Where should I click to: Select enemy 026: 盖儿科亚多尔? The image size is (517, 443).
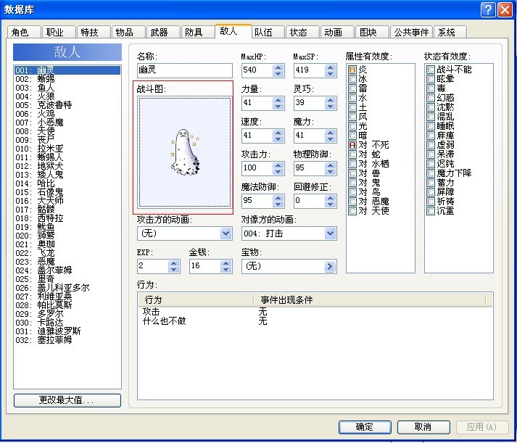tap(67, 288)
